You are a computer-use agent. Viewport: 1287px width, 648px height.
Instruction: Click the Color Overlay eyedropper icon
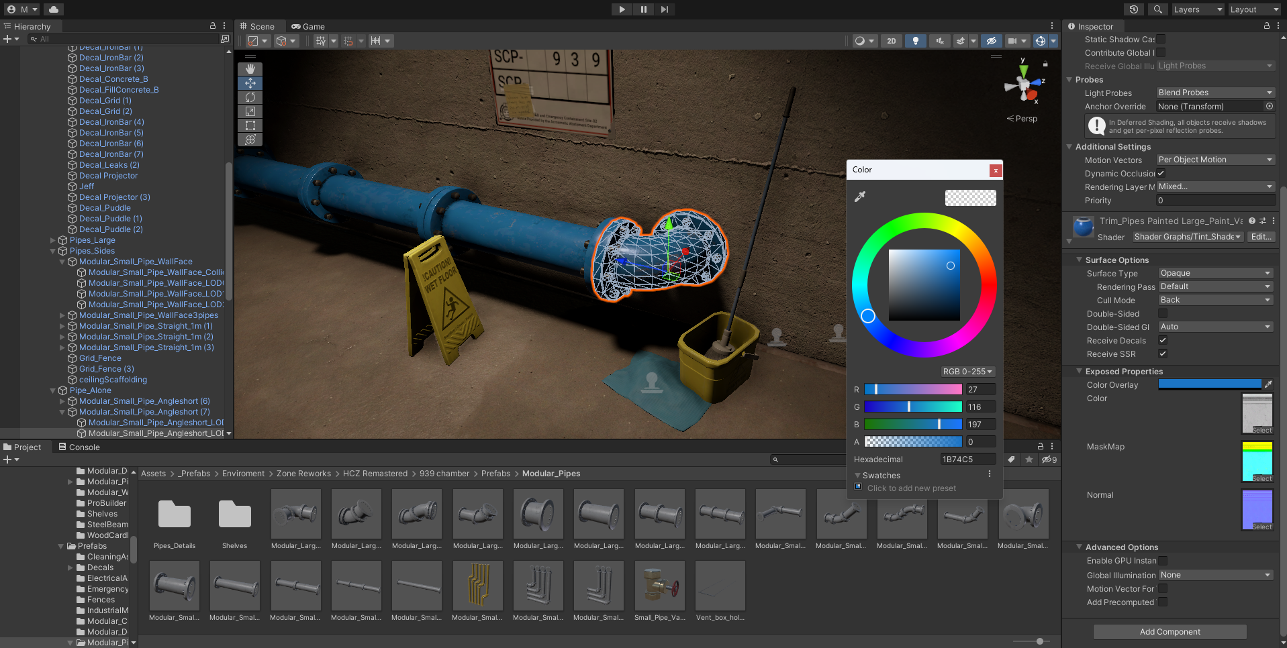point(1268,384)
